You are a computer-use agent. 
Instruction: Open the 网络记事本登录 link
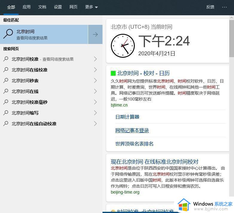point(132,130)
